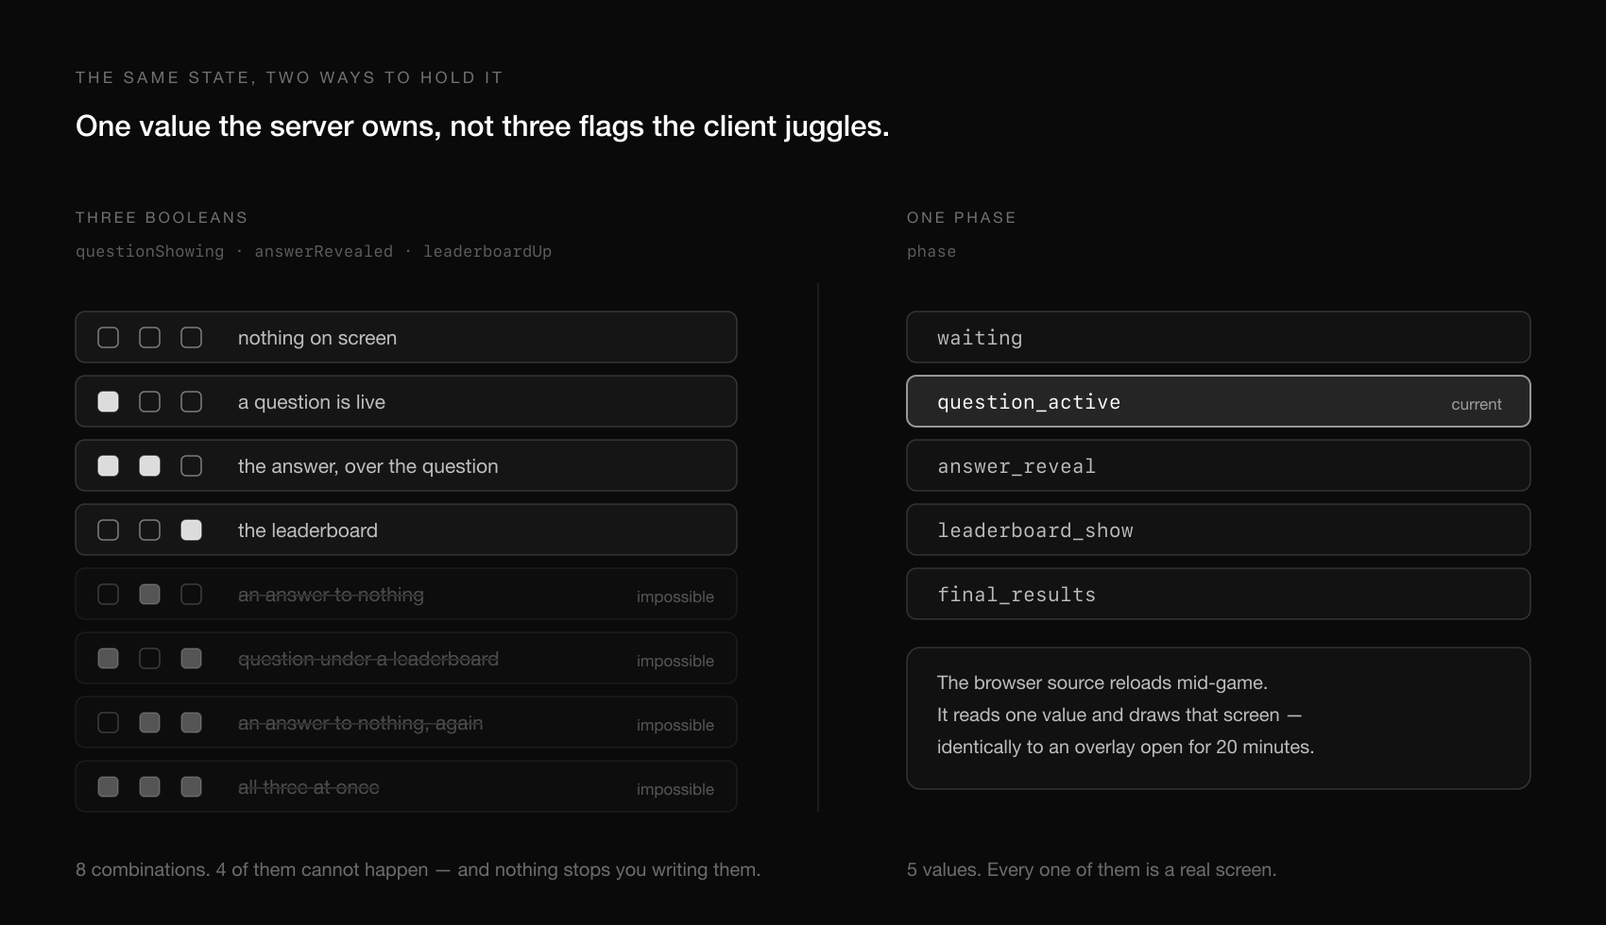Click 'impossible' tag beside 'an answer to nothing'
Screen dimensions: 1606x925
(675, 597)
